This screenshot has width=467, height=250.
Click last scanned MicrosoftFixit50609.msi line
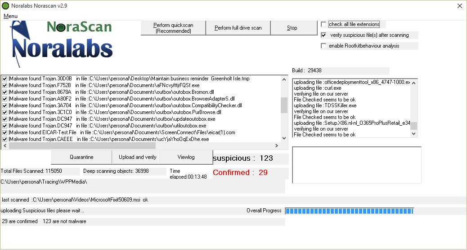[75, 200]
